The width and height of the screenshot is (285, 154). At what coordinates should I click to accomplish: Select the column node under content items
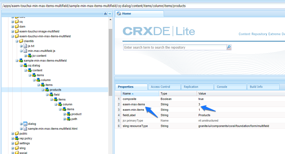(46, 80)
